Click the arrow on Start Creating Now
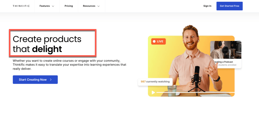This screenshot has height=113, width=259. [x=51, y=80]
